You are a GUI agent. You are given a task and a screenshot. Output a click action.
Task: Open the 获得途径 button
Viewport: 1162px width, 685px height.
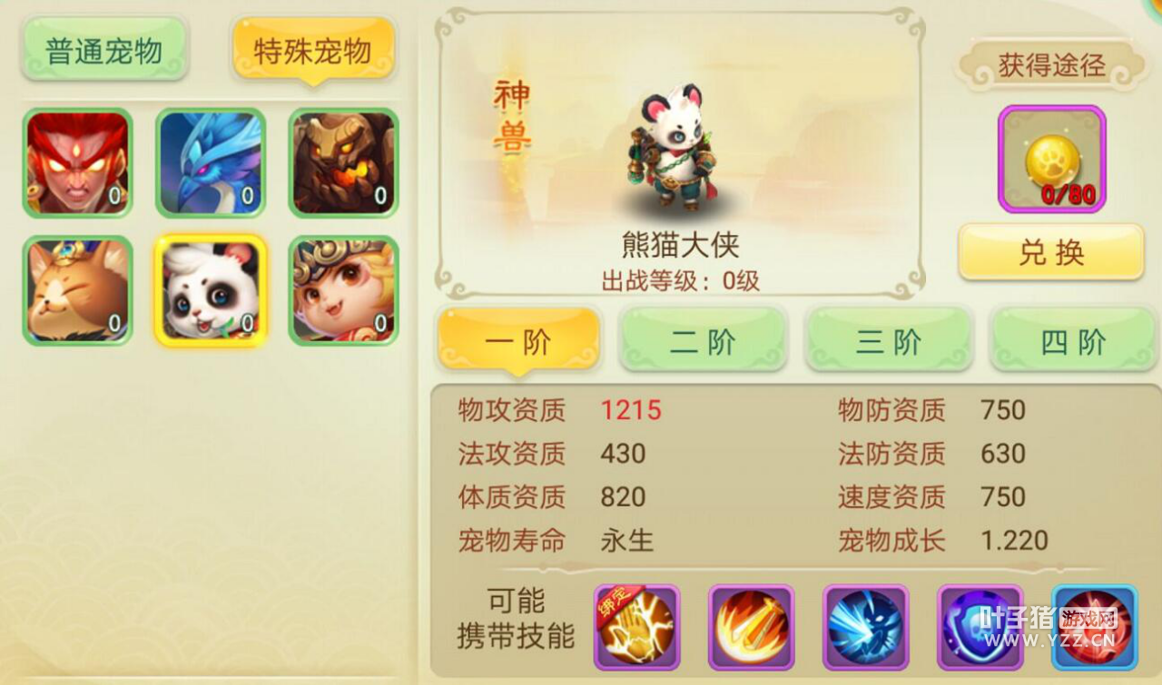click(x=1051, y=65)
